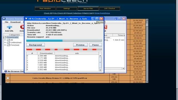Click the Time left column header

[x=119, y=35]
